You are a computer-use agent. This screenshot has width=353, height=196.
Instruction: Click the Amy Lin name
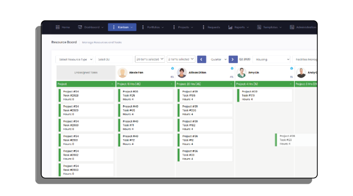[x=253, y=73]
